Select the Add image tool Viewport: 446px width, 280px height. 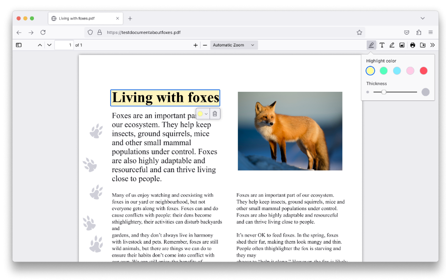(402, 45)
